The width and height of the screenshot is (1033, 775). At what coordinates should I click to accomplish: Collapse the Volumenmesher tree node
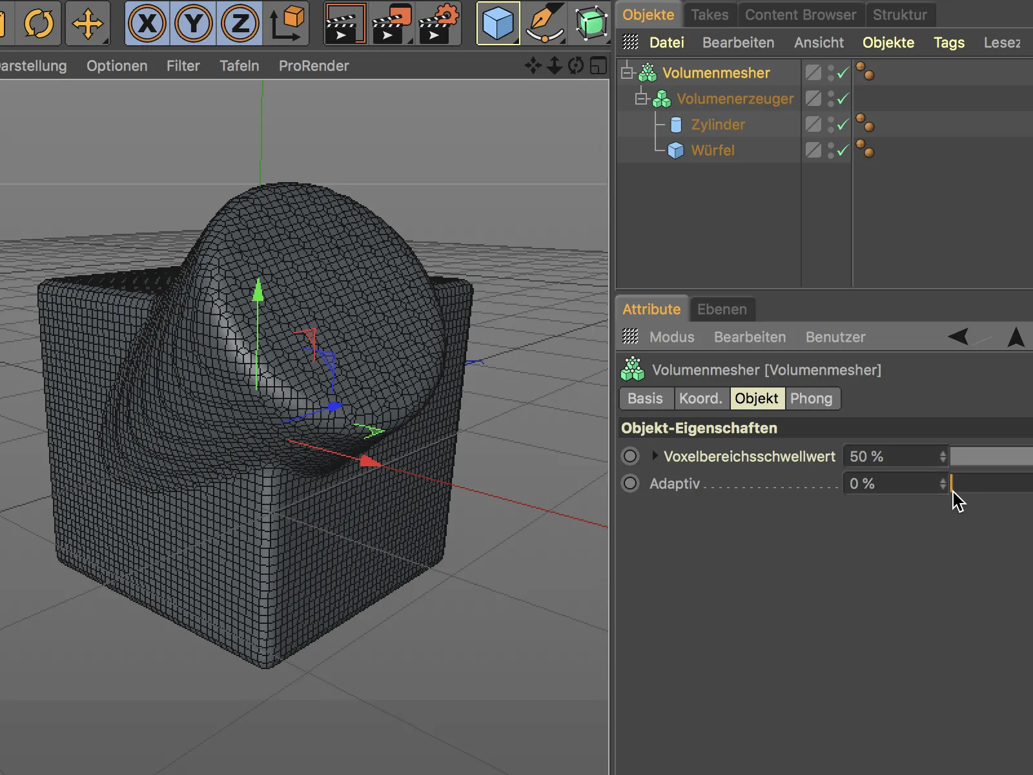[x=627, y=73]
